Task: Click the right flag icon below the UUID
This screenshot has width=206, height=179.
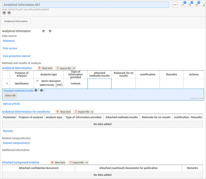Action: (9, 13)
